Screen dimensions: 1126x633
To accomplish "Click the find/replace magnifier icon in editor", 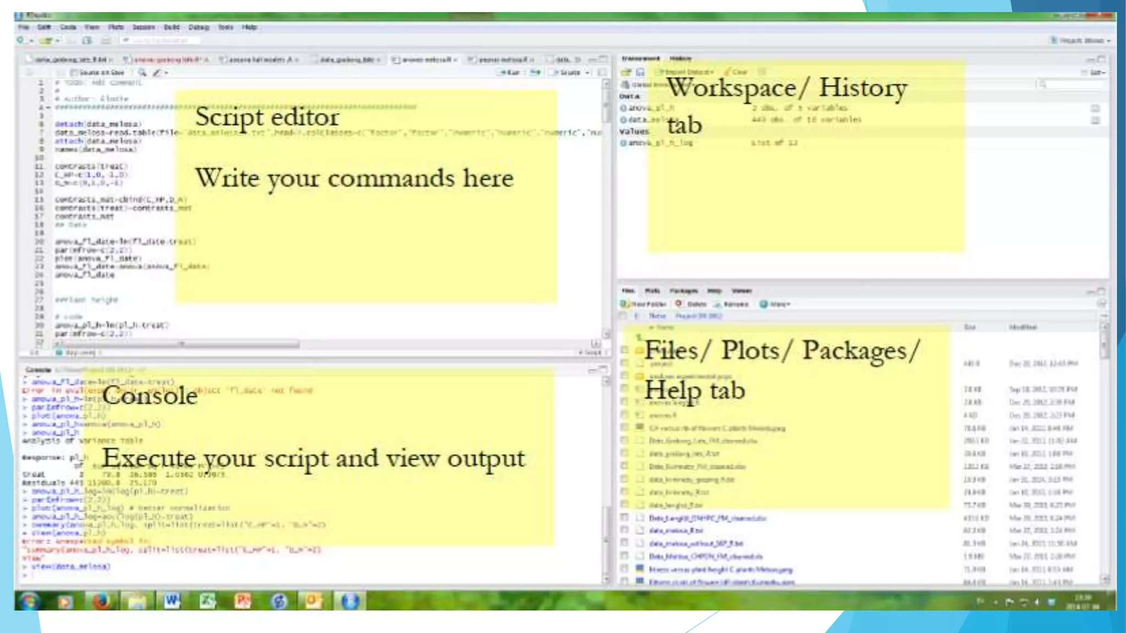I will 142,73.
